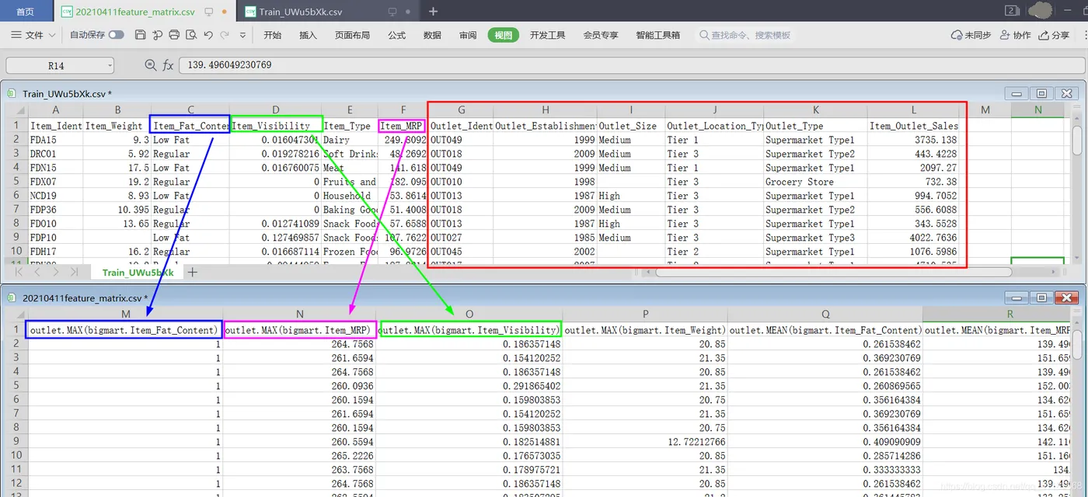Maximize the Train_UWu5bXk.csv inner window
This screenshot has height=497, width=1088.
[1041, 93]
